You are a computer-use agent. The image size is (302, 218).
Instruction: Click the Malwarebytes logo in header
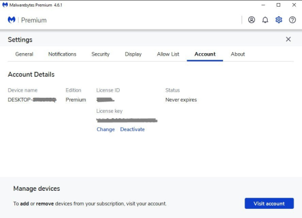[x=11, y=20]
